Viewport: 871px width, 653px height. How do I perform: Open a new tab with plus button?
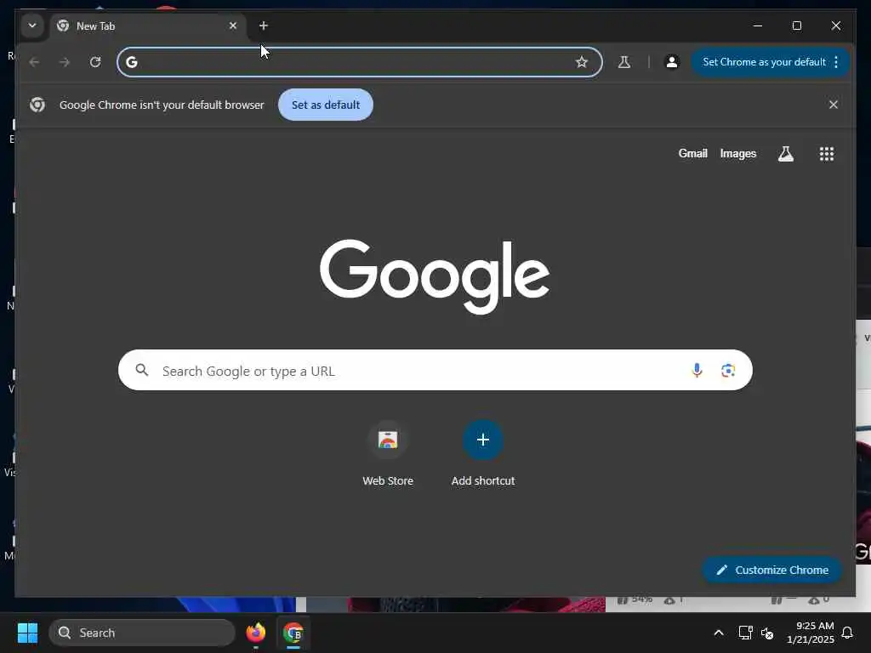(x=264, y=26)
